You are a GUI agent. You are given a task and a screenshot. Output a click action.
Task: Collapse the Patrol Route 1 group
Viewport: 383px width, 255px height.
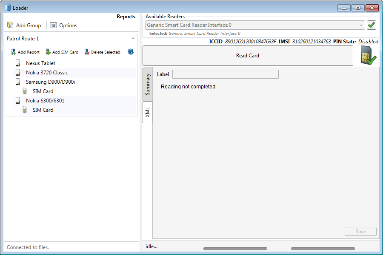coord(133,39)
